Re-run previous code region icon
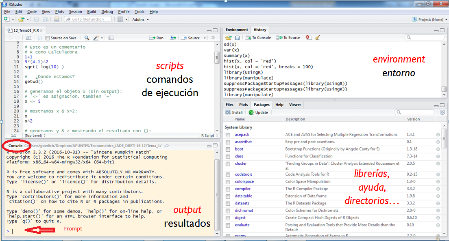The width and height of the screenshot is (449, 241). (x=173, y=38)
